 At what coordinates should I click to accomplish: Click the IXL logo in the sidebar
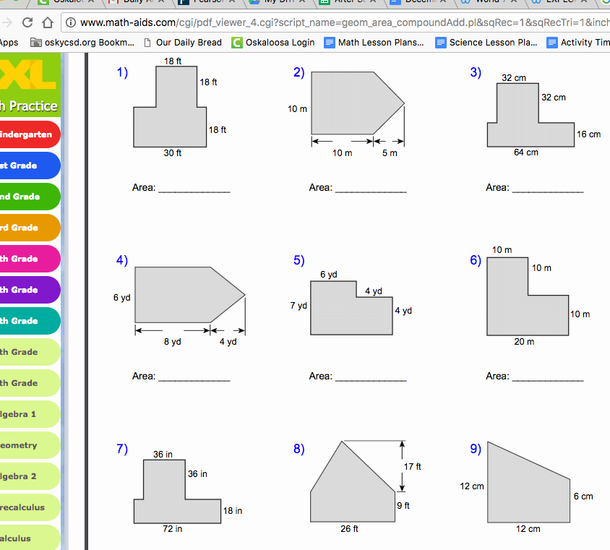pyautogui.click(x=27, y=73)
